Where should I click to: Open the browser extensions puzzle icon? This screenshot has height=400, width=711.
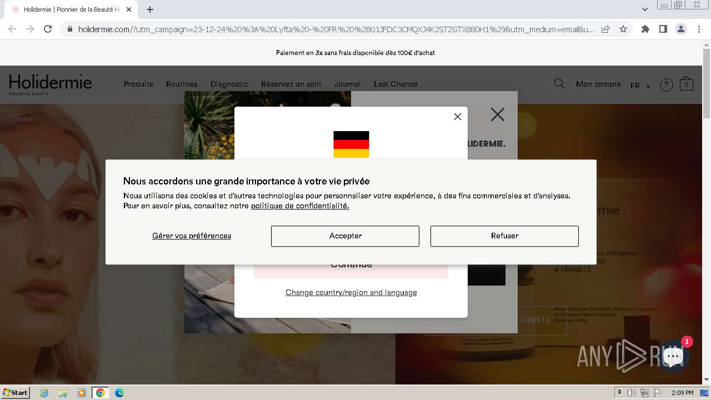coord(645,29)
